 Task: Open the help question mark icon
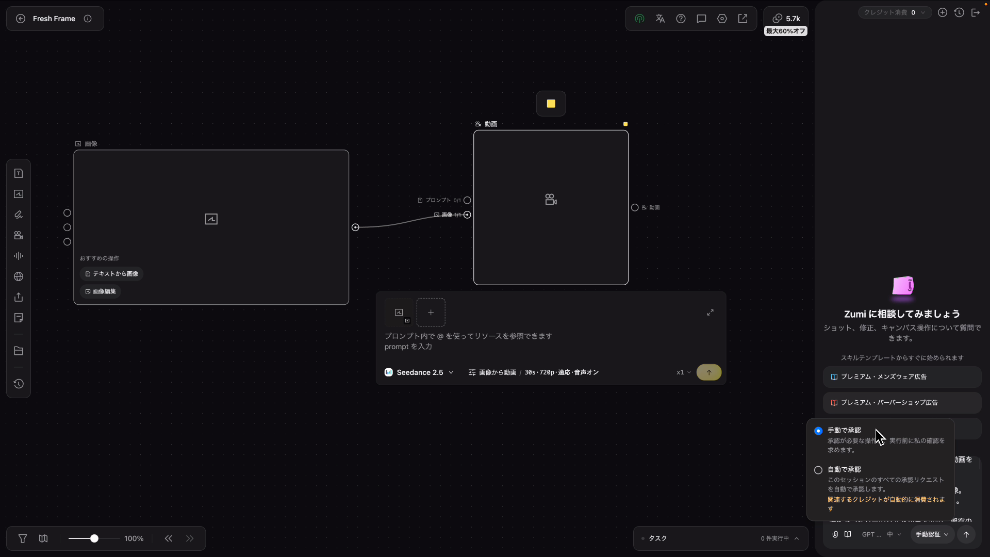pos(681,19)
